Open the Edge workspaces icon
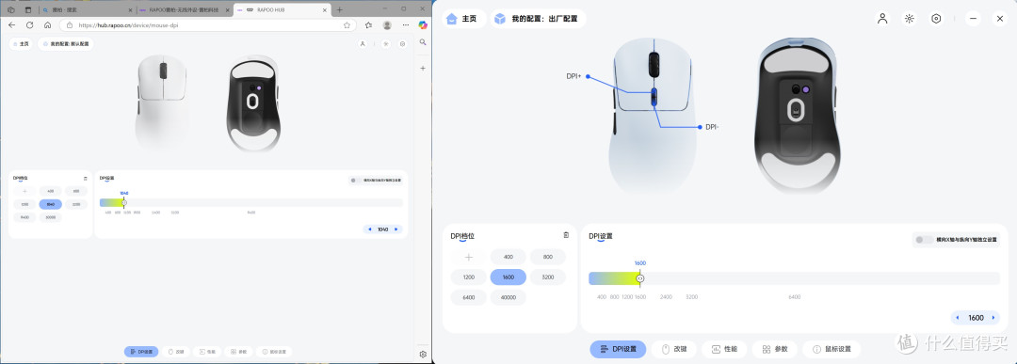This screenshot has width=1017, height=364. 11,9
